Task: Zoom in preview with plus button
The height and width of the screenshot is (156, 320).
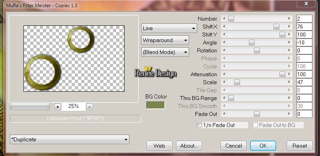Action: tap(58, 107)
